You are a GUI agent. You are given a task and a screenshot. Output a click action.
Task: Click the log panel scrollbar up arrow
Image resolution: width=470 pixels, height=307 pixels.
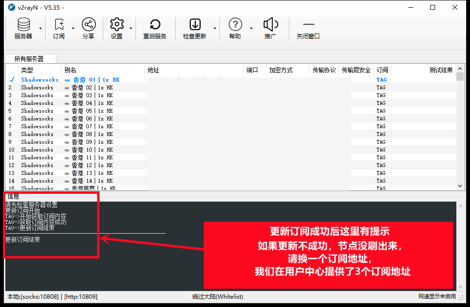point(460,206)
